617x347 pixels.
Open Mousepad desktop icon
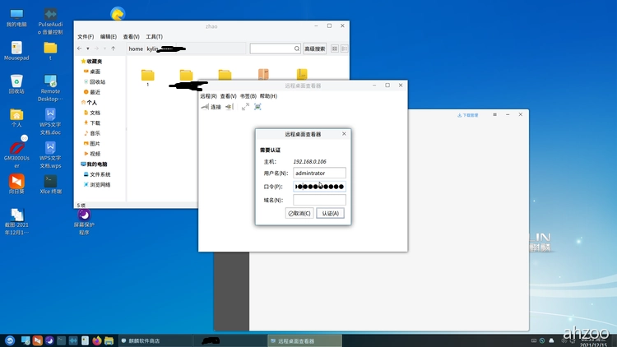pyautogui.click(x=16, y=51)
